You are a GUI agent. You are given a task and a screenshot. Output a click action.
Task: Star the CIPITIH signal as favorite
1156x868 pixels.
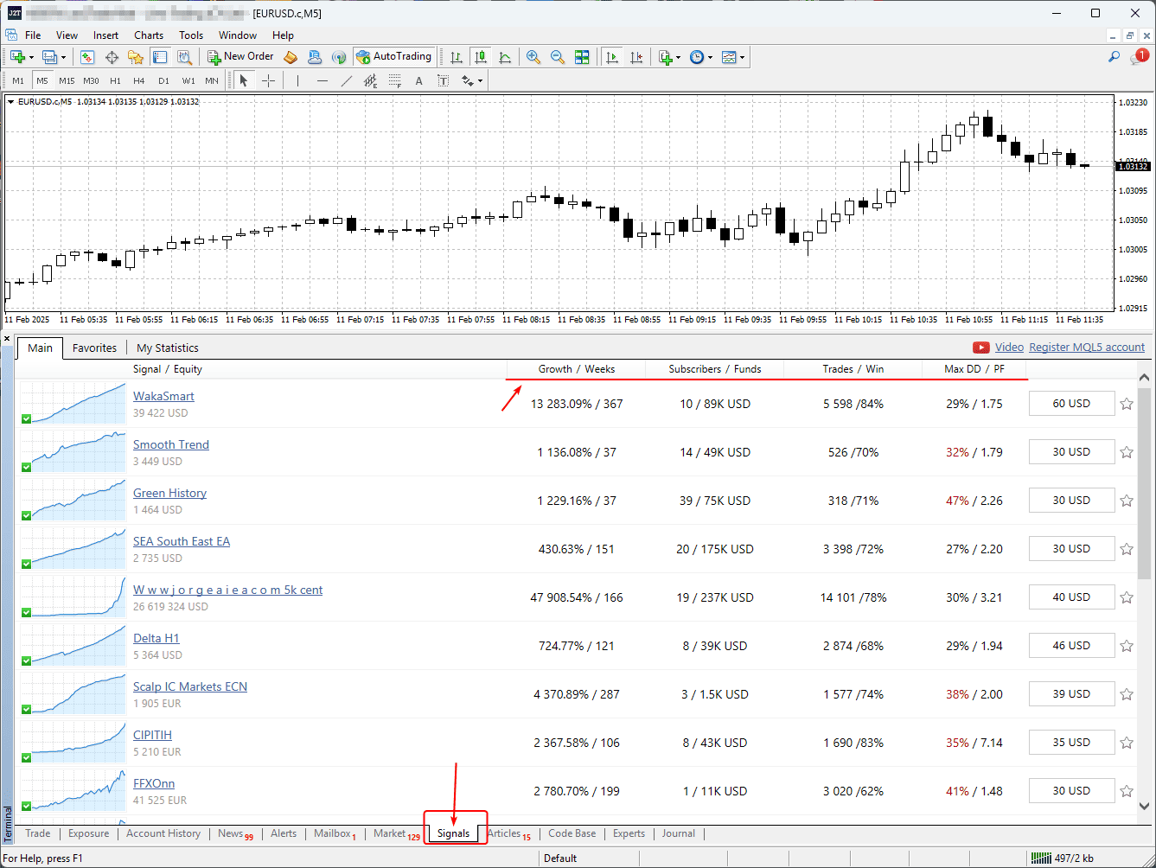tap(1127, 743)
